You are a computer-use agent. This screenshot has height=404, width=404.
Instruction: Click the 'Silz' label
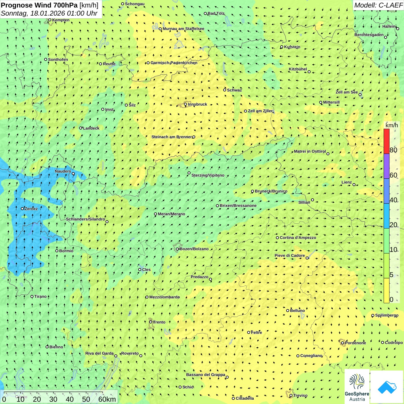tap(132, 105)
